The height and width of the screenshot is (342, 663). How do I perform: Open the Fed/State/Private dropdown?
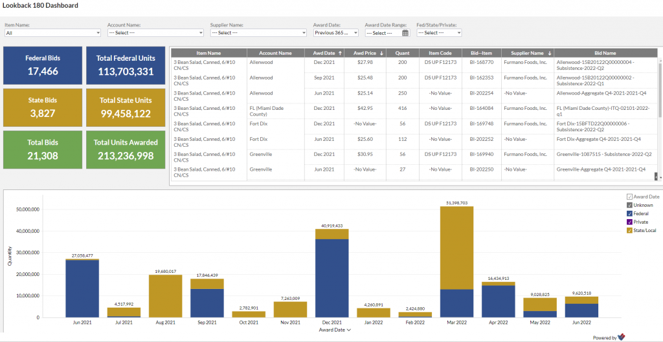click(440, 32)
